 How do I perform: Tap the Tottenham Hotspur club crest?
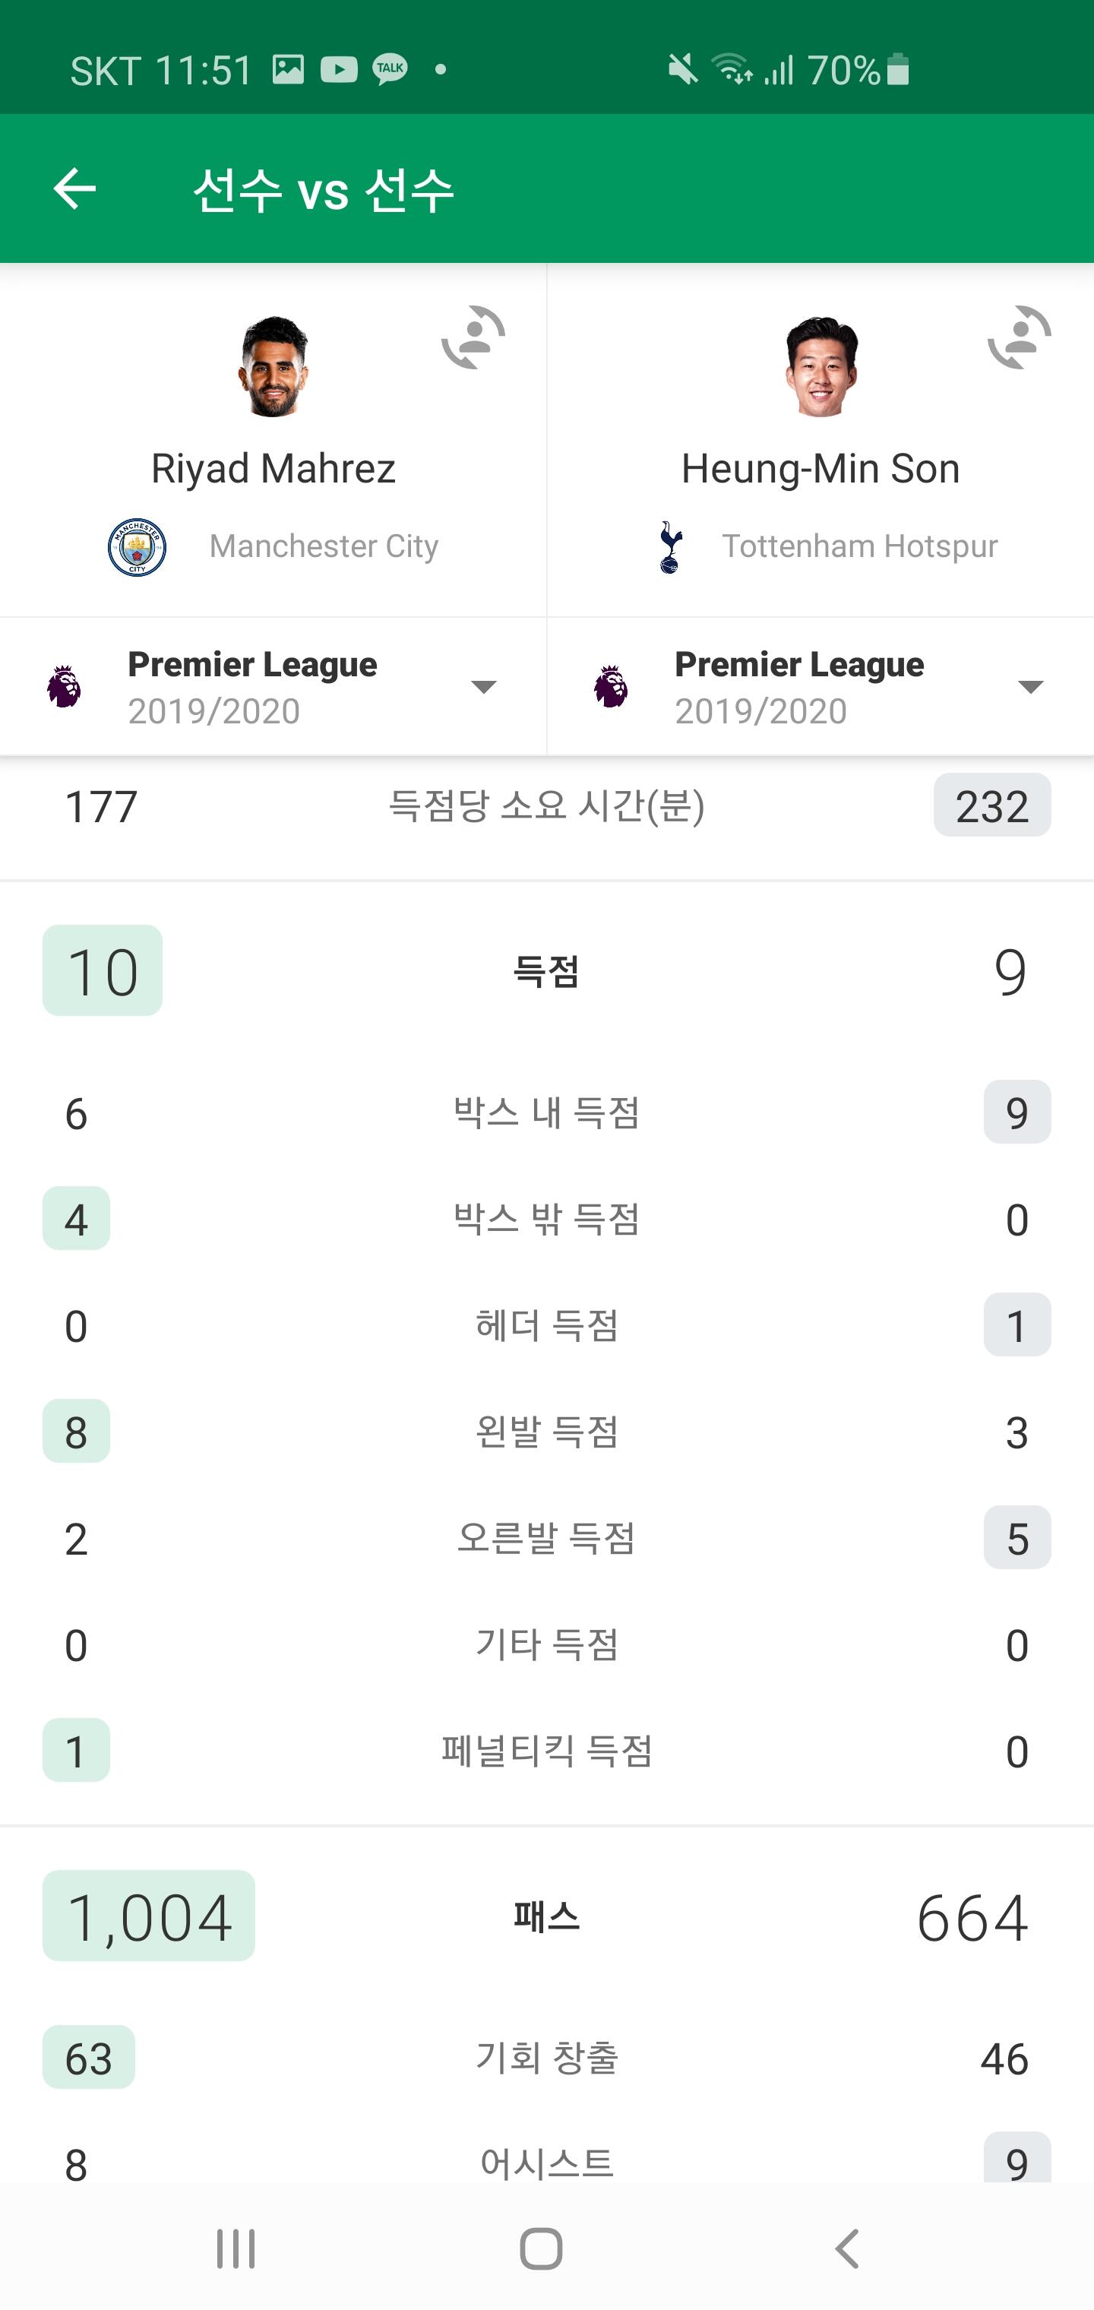tap(670, 546)
